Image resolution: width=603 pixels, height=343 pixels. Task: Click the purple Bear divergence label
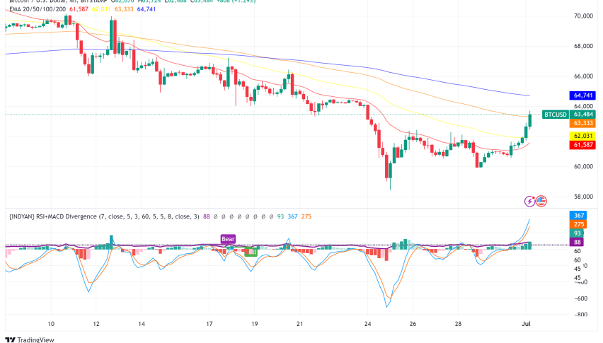(x=228, y=239)
